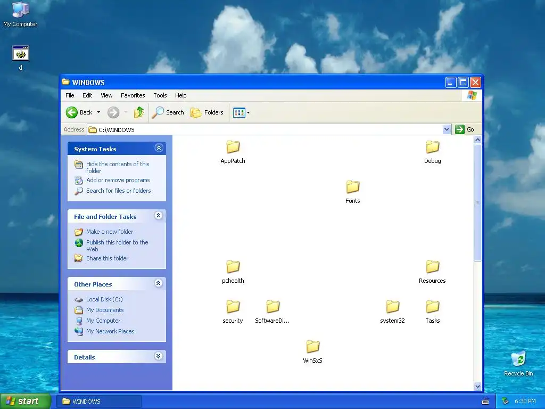Click the Views icon in toolbar
545x409 pixels.
(239, 113)
